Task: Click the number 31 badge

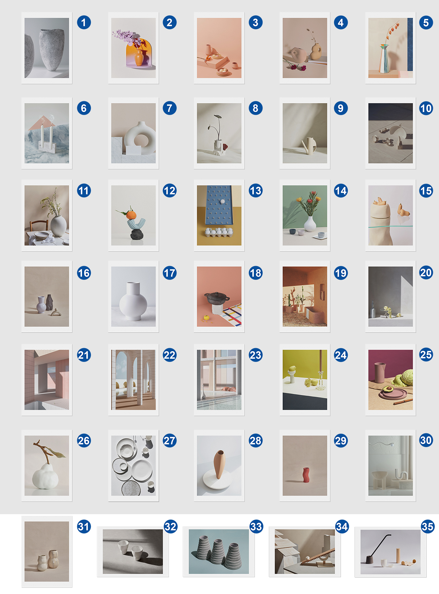Action: (x=84, y=526)
